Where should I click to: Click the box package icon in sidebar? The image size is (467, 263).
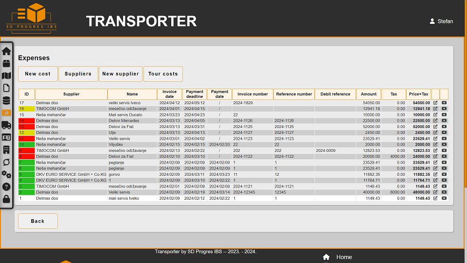click(6, 63)
